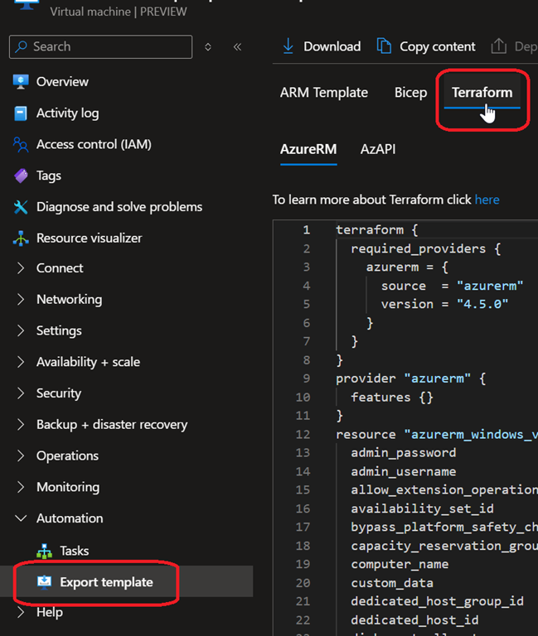This screenshot has height=636, width=538.
Task: Select the purple Tags icon
Action: click(21, 176)
